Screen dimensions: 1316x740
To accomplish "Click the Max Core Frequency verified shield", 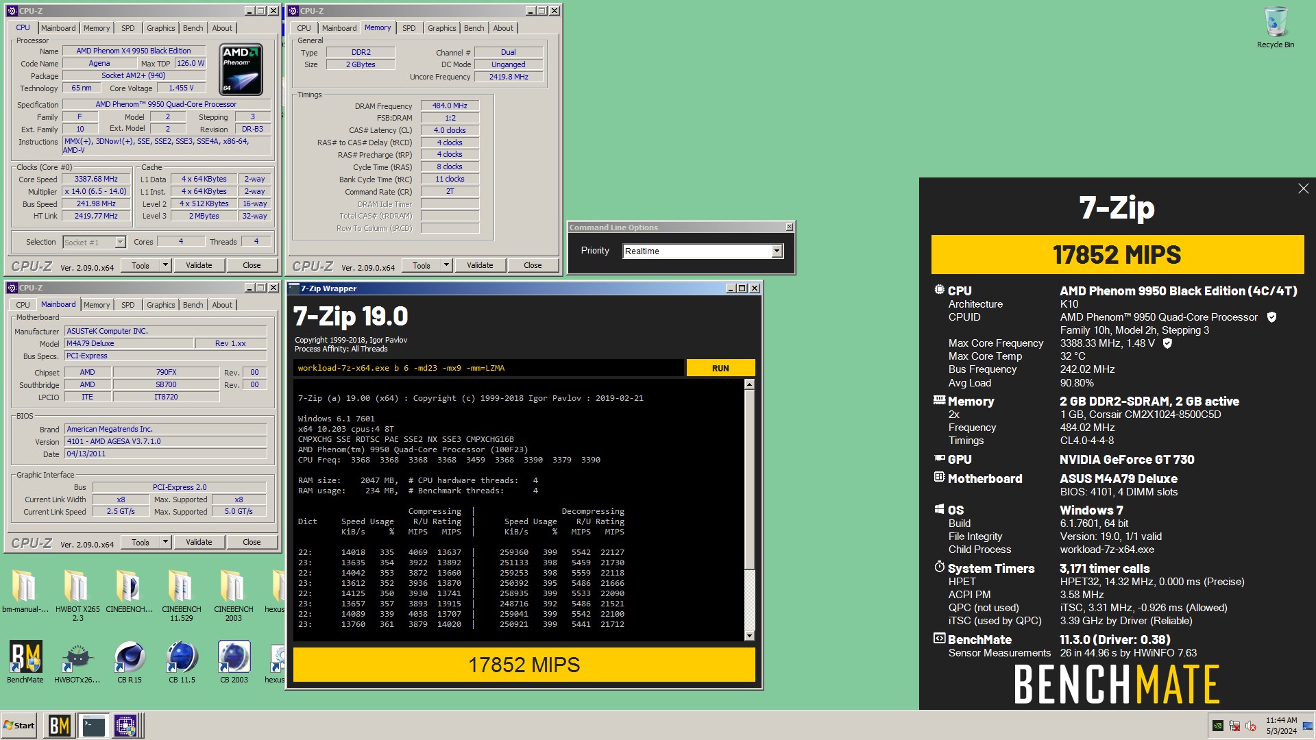I will tap(1167, 343).
